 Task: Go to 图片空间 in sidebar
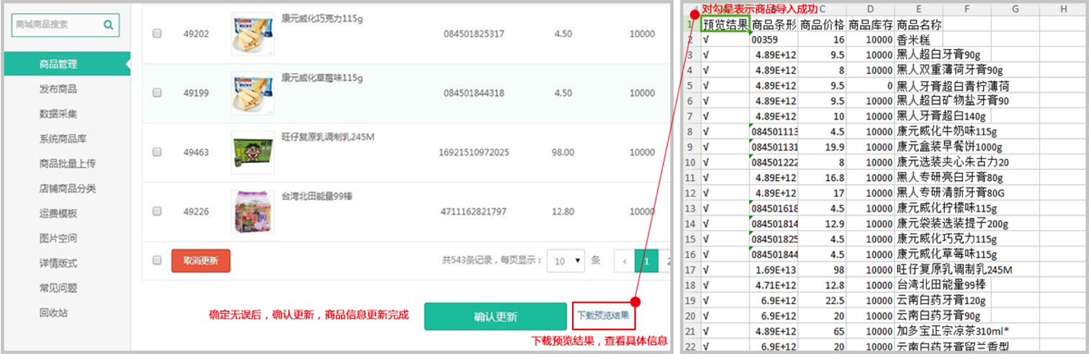click(x=58, y=238)
